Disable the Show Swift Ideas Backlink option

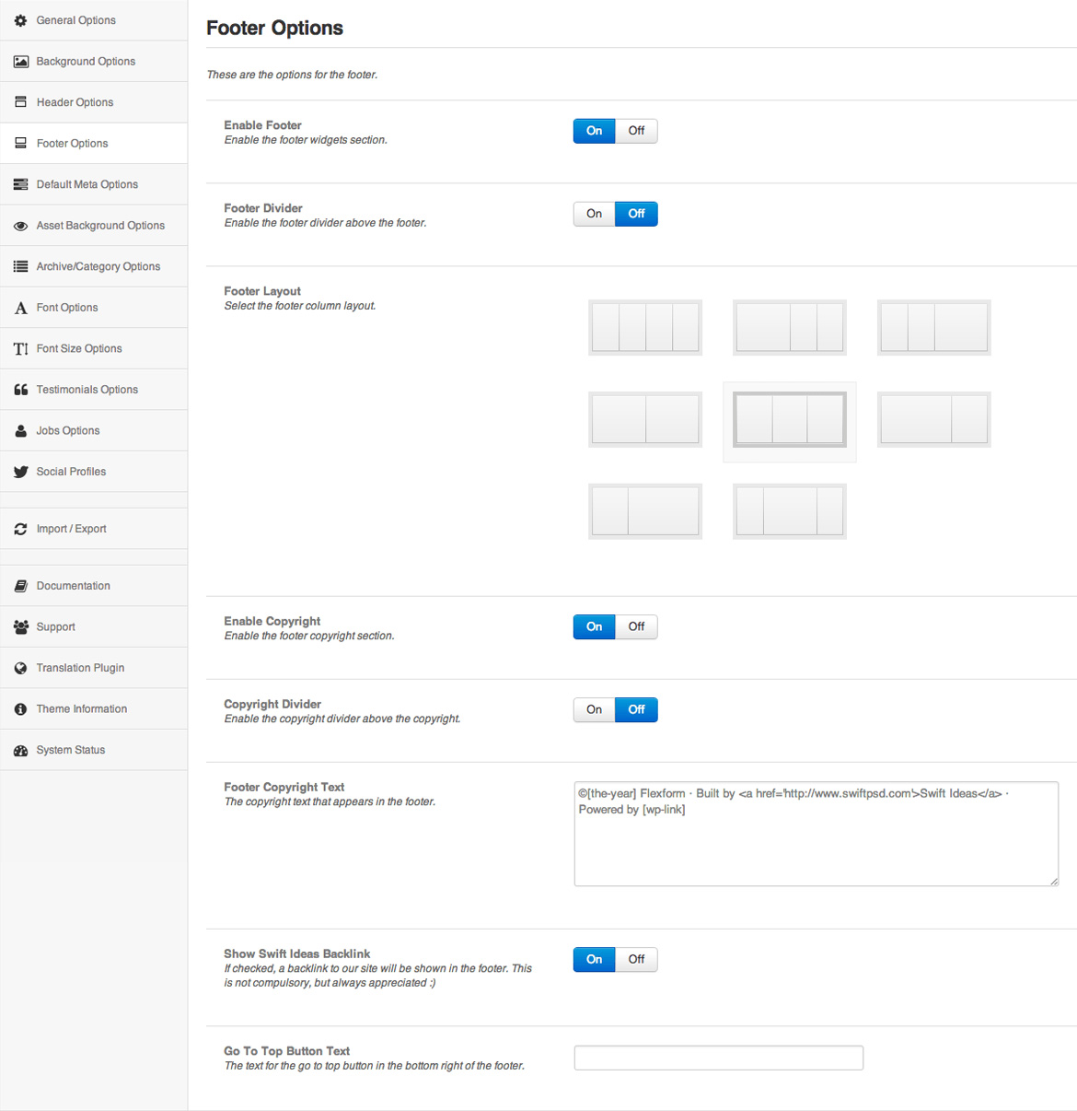(636, 959)
